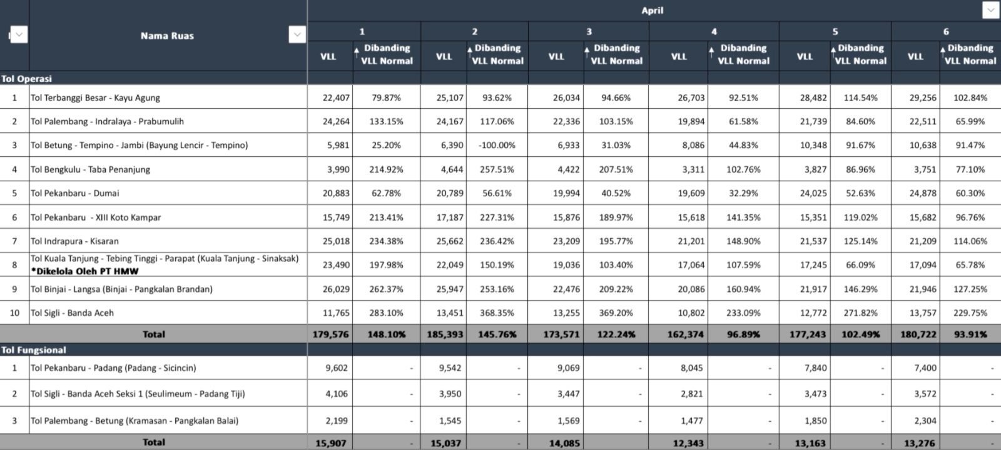Viewport: 1001px width, 450px height.
Task: Select the Tol Operasi total VLL 179,576 cell
Action: 330,334
